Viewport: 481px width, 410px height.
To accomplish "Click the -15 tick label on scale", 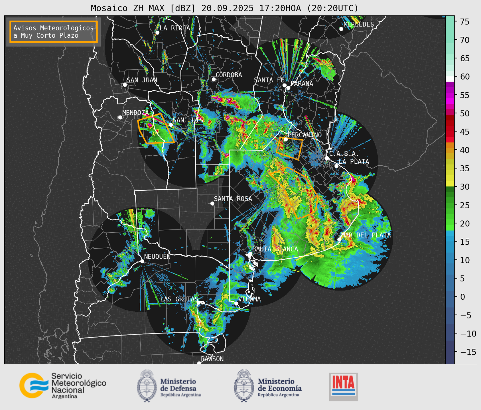I will point(468,352).
